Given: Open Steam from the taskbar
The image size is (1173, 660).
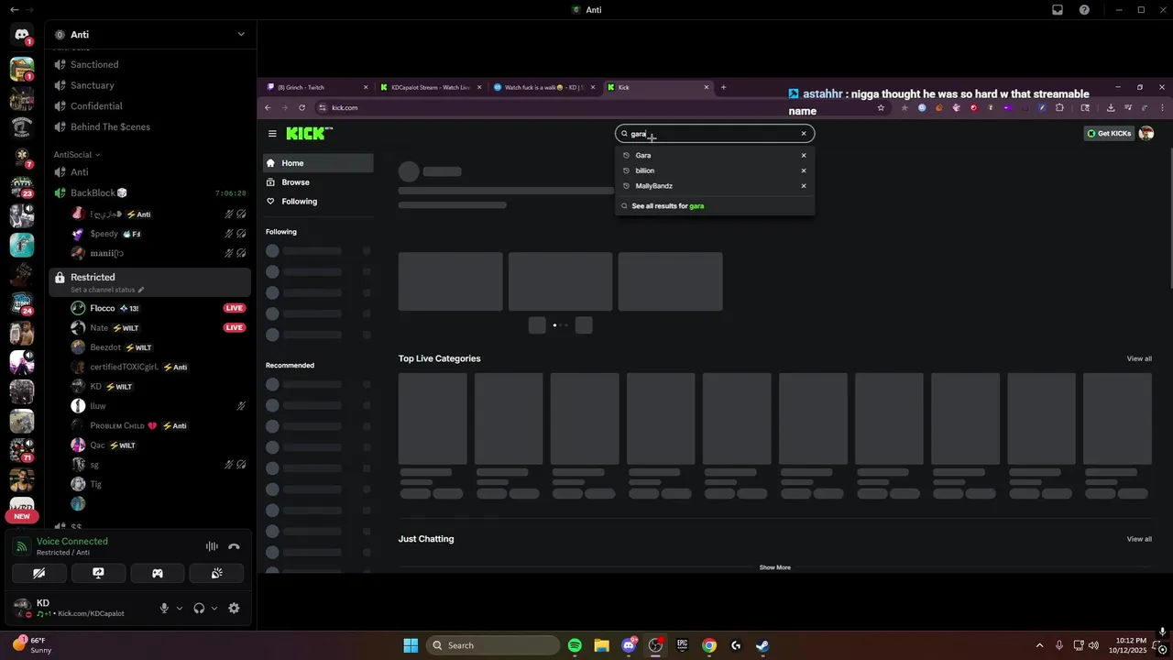Looking at the screenshot, I should click(x=762, y=645).
